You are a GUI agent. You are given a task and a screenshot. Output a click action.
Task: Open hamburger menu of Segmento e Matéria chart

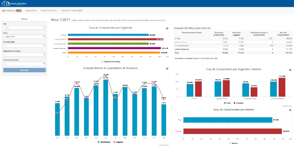[291, 69]
